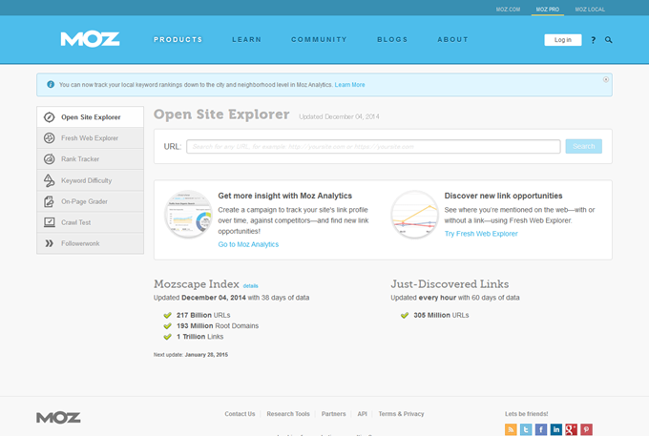Open the Blogs menu

click(392, 40)
